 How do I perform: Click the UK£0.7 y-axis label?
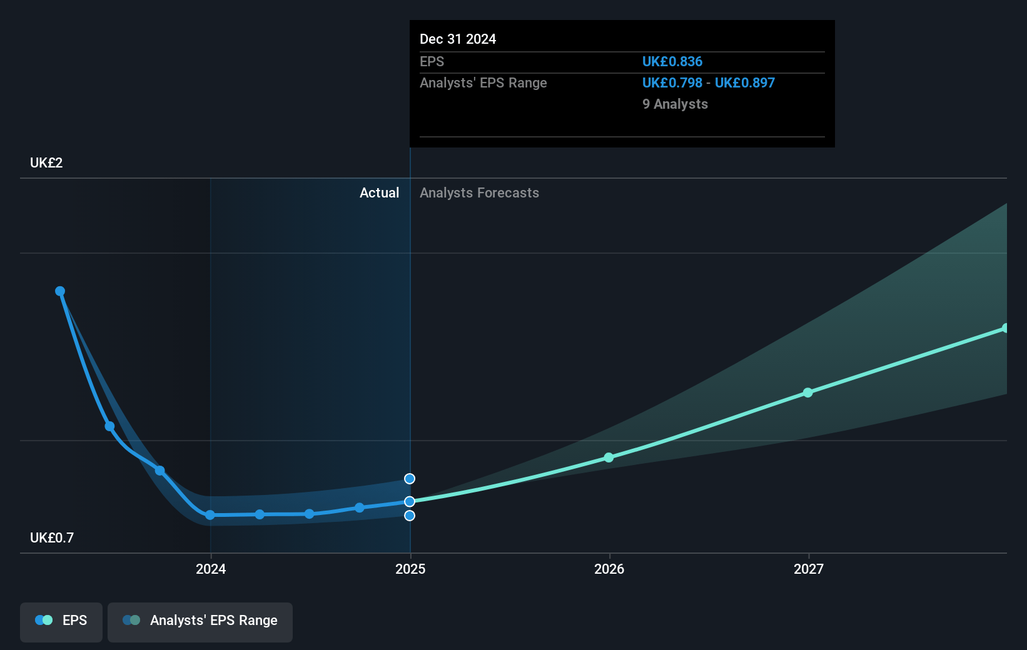click(x=52, y=538)
